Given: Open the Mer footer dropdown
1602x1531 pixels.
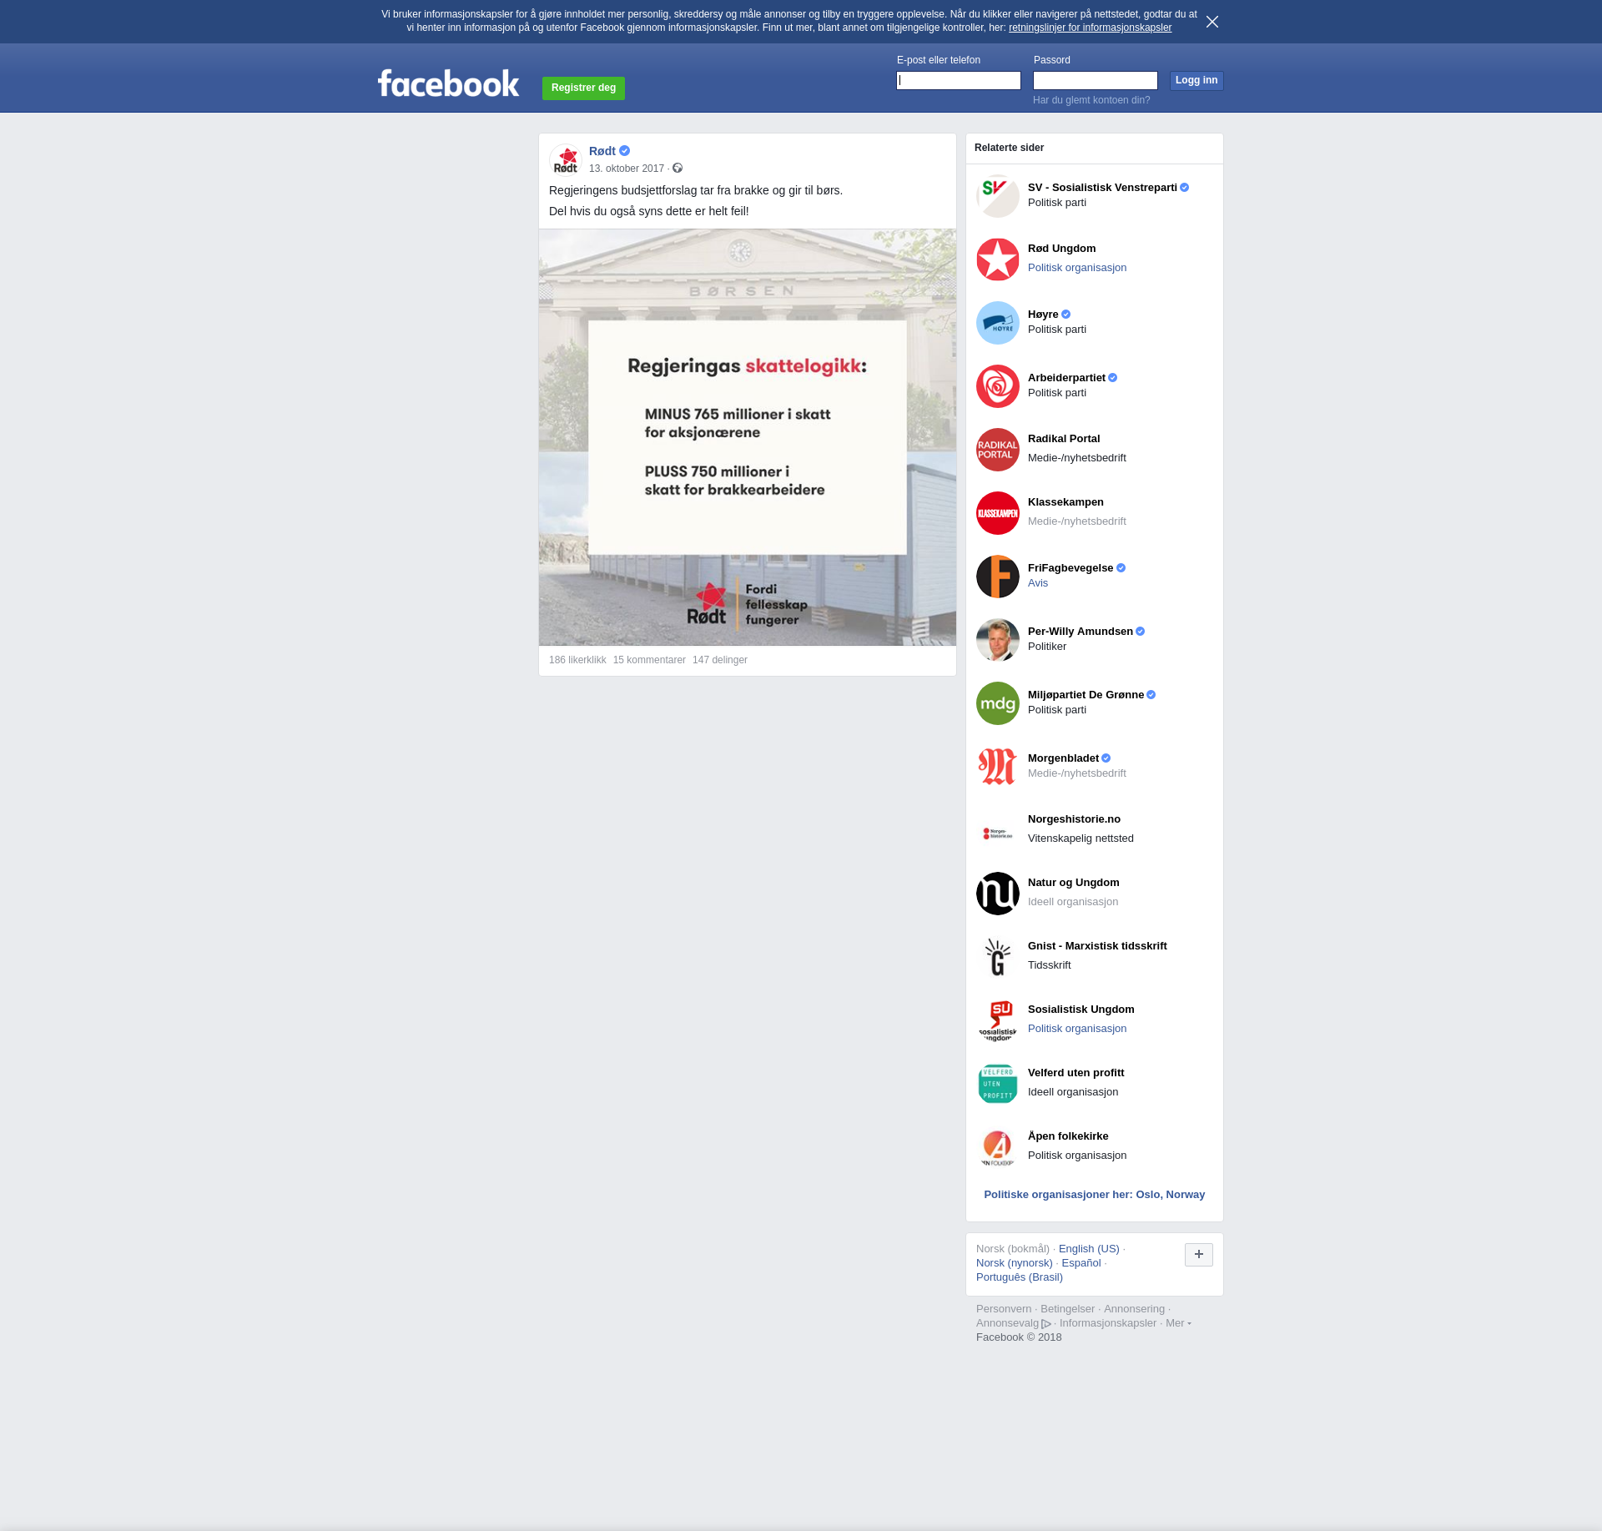Looking at the screenshot, I should pos(1177,1323).
